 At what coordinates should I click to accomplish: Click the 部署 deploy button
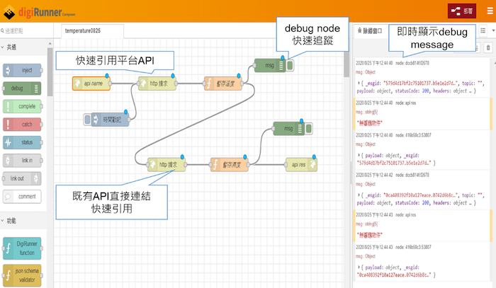click(462, 11)
